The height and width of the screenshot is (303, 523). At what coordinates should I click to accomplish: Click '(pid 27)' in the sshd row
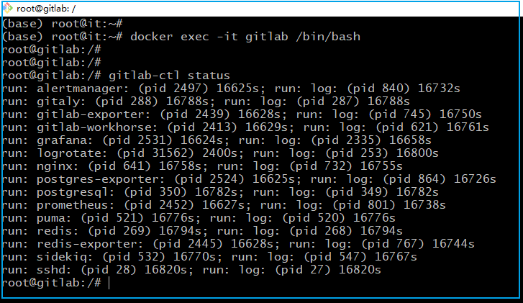303,270
